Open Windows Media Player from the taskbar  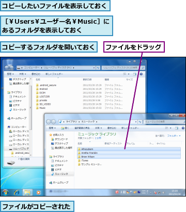(x=38, y=192)
